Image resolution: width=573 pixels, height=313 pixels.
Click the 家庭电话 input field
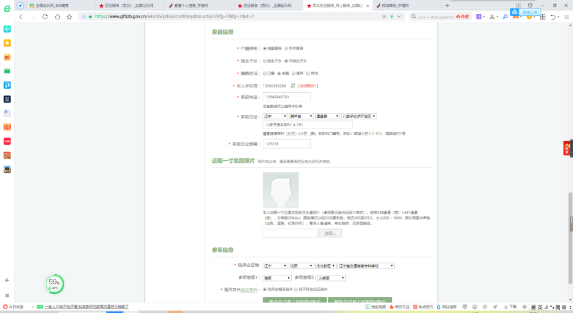click(x=286, y=97)
